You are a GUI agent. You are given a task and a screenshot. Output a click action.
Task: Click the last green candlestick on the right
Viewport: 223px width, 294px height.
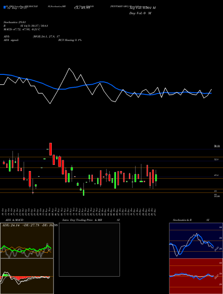pos(156,178)
